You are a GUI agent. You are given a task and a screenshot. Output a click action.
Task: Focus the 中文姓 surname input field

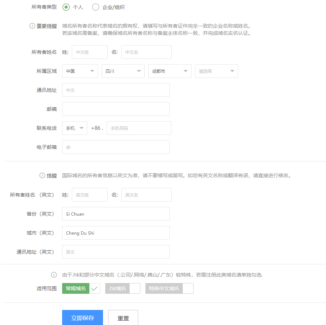90,52
